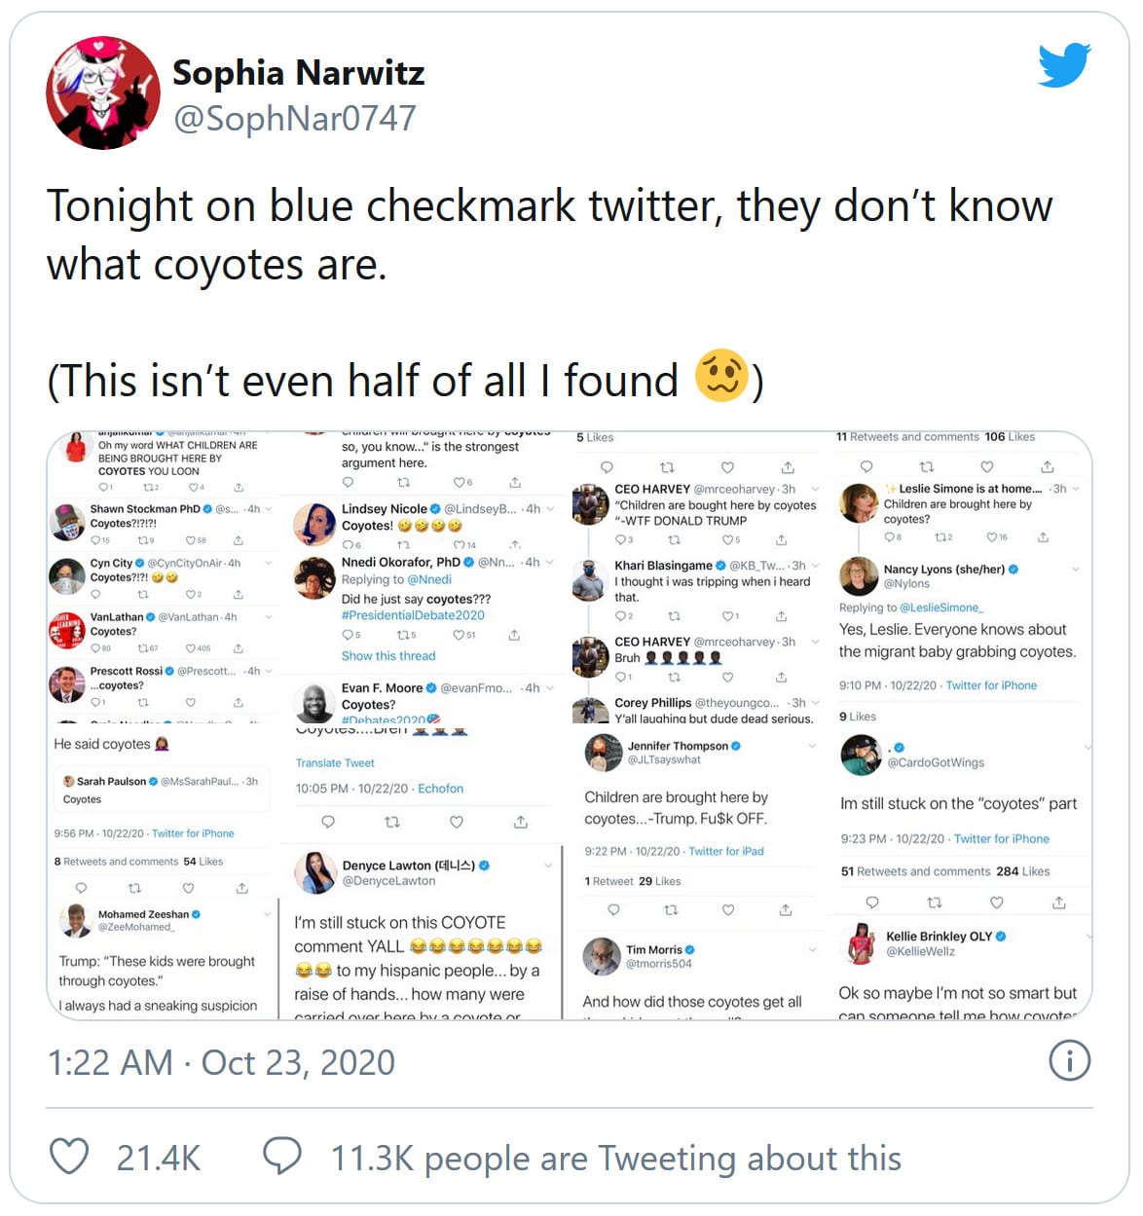1143x1216 pixels.
Task: Open the Sophia Narwitz display name
Action: click(298, 73)
